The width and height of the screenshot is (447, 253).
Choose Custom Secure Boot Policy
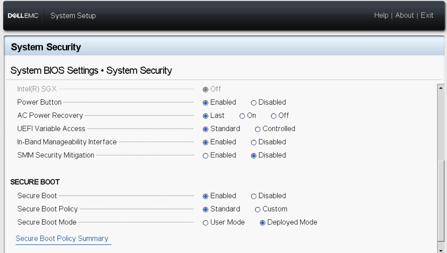click(x=258, y=209)
